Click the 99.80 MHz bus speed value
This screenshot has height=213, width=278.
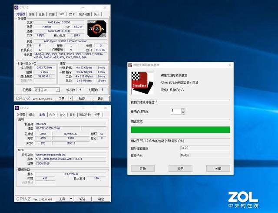tap(44, 76)
